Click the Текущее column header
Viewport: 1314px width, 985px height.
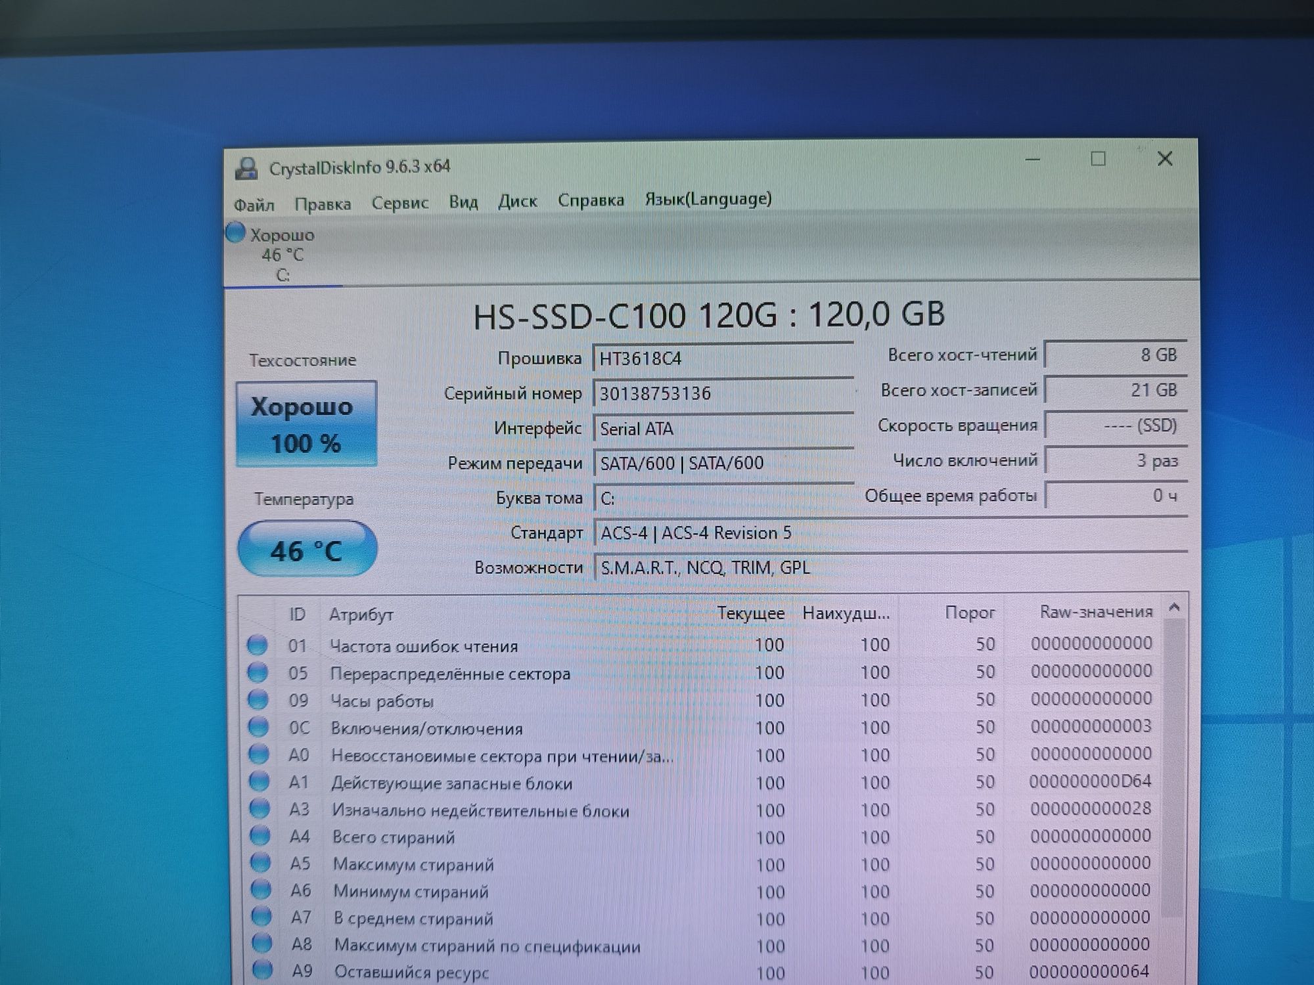(x=750, y=613)
